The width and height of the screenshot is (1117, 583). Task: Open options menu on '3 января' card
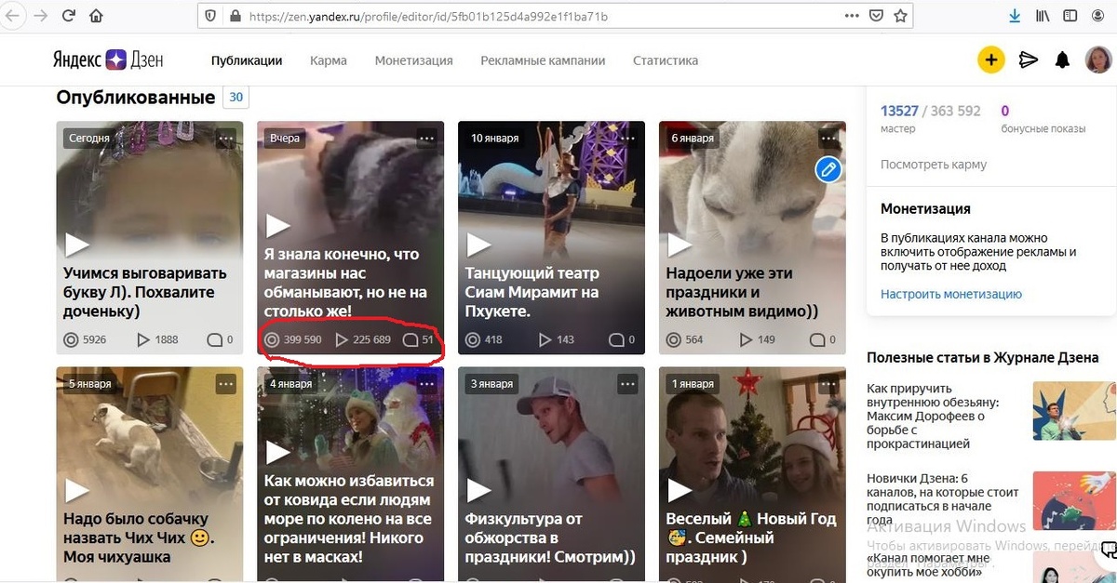tap(627, 383)
